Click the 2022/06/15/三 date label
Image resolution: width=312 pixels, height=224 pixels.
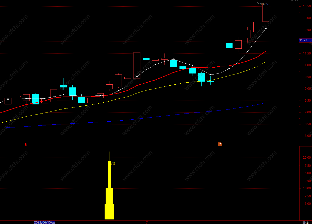pos(44,222)
